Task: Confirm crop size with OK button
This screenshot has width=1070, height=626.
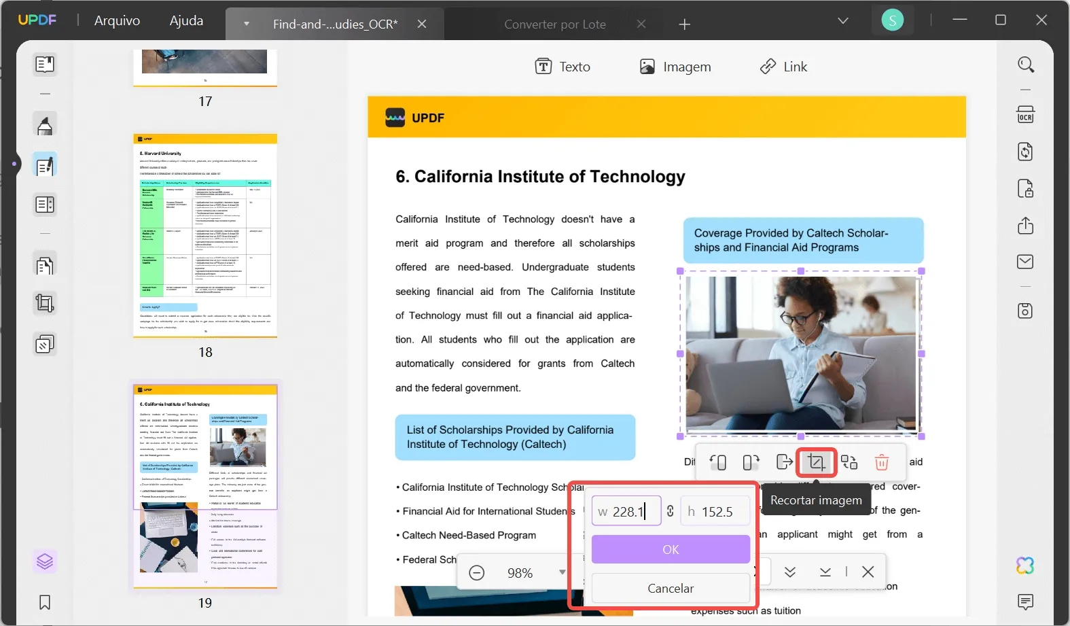Action: tap(671, 549)
